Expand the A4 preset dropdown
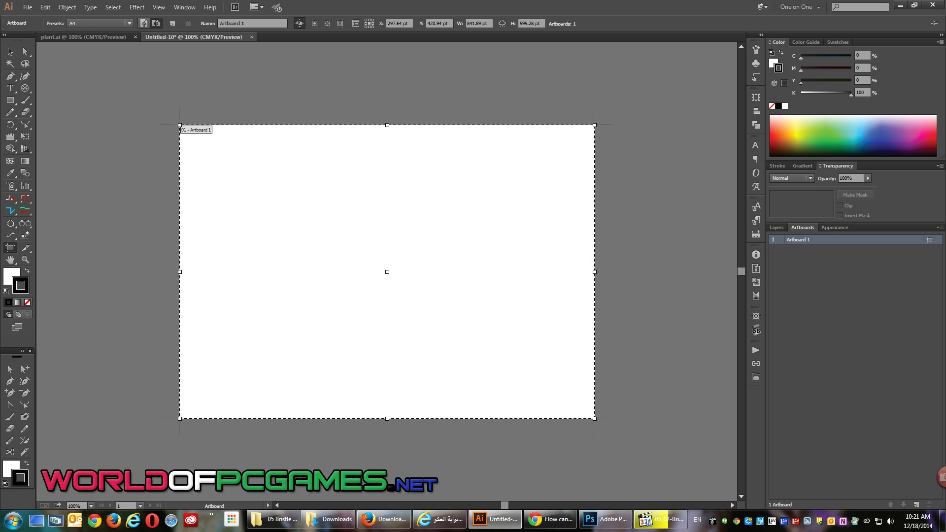Screen dimensions: 946x532 (127, 23)
